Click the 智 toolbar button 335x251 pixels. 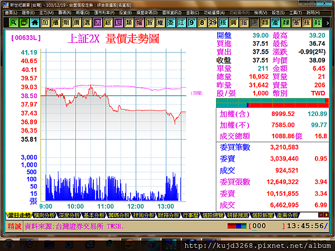click(150, 22)
